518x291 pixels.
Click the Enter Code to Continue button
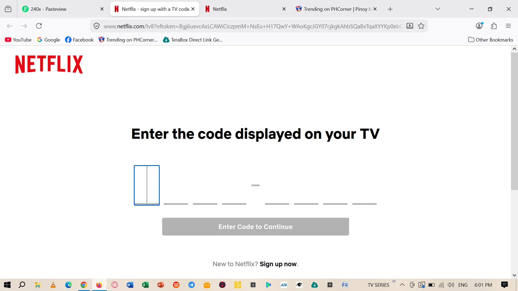255,227
